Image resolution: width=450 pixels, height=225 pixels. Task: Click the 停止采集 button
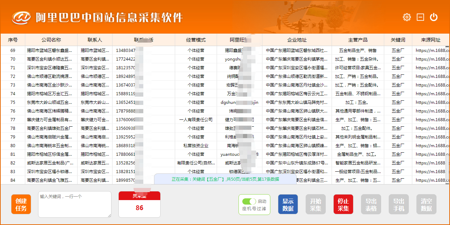click(x=343, y=204)
